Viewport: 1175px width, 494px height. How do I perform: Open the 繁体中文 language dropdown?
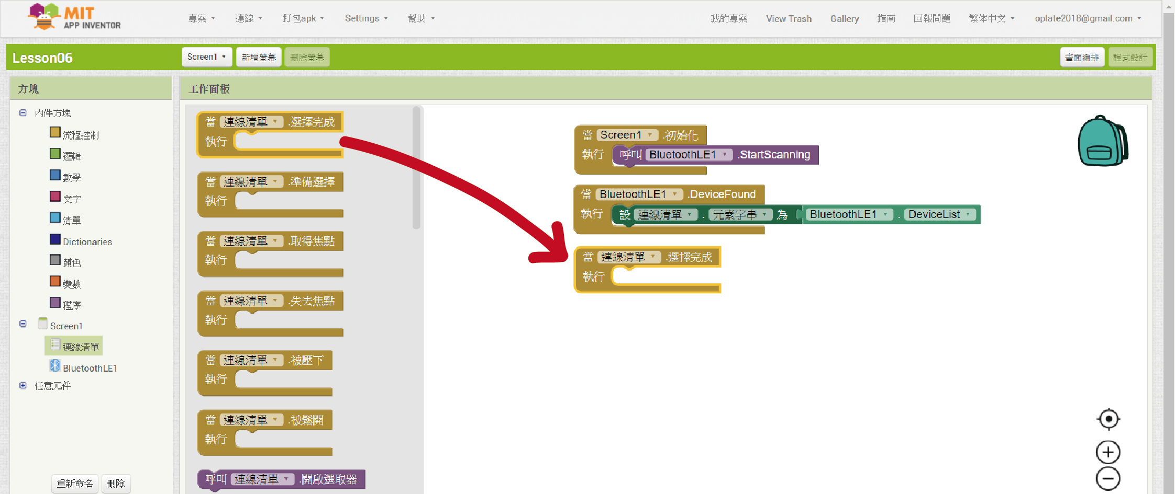(991, 18)
